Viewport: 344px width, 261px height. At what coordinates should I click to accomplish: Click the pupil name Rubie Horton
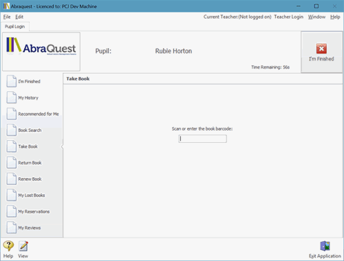click(173, 51)
